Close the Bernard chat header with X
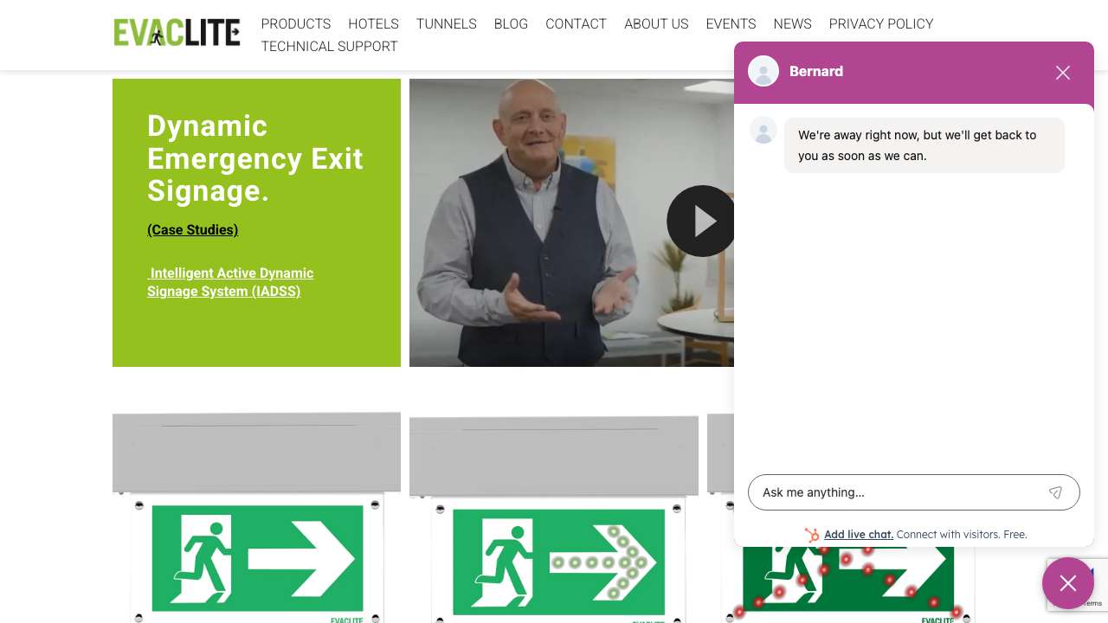 pos(1063,73)
